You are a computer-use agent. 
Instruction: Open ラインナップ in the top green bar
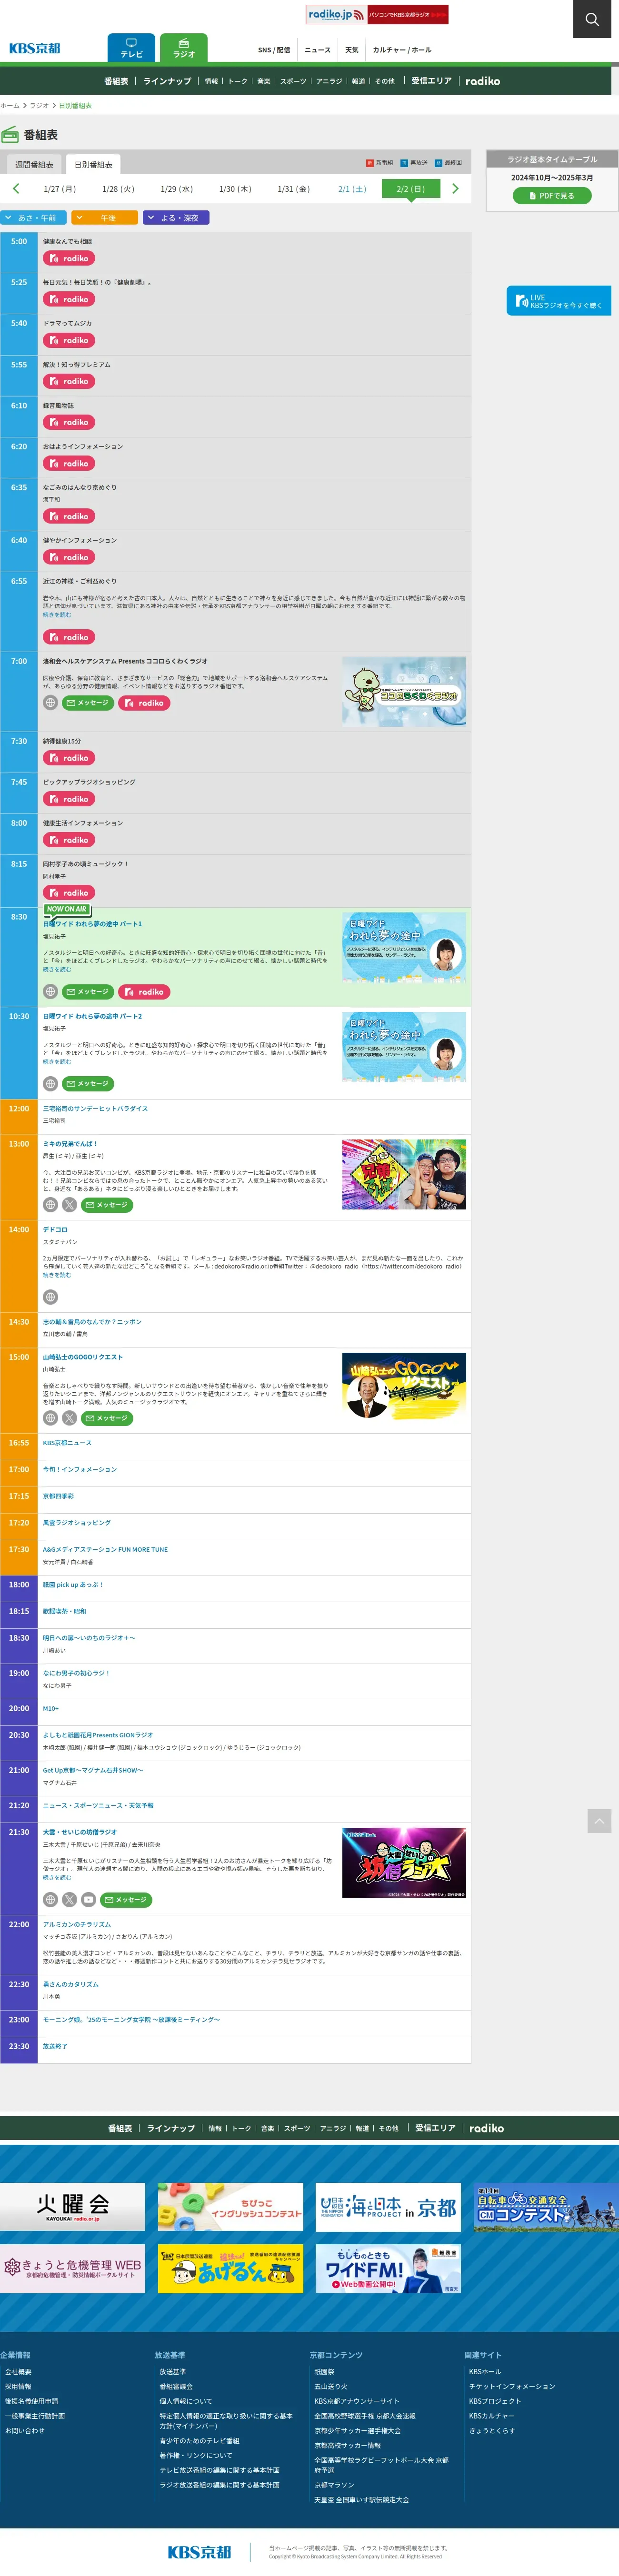point(167,81)
